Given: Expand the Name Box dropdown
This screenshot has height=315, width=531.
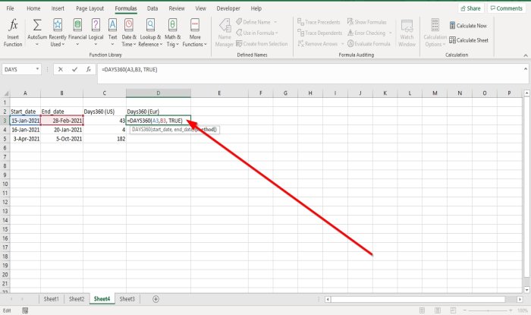Looking at the screenshot, I should (37, 69).
